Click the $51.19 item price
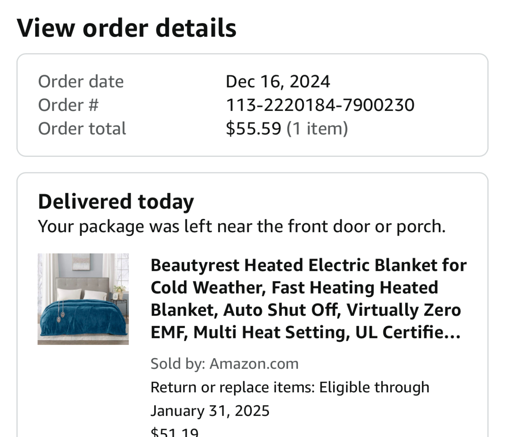The width and height of the screenshot is (505, 437). 174,432
